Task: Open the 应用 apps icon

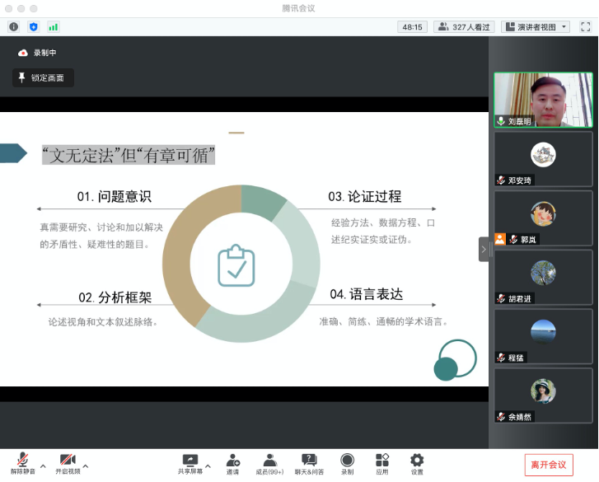Action: point(382,464)
